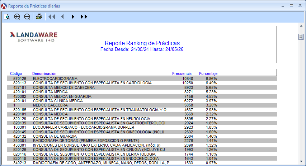Click the Código column header
Viewport: 306px width, 166px height.
pos(16,73)
